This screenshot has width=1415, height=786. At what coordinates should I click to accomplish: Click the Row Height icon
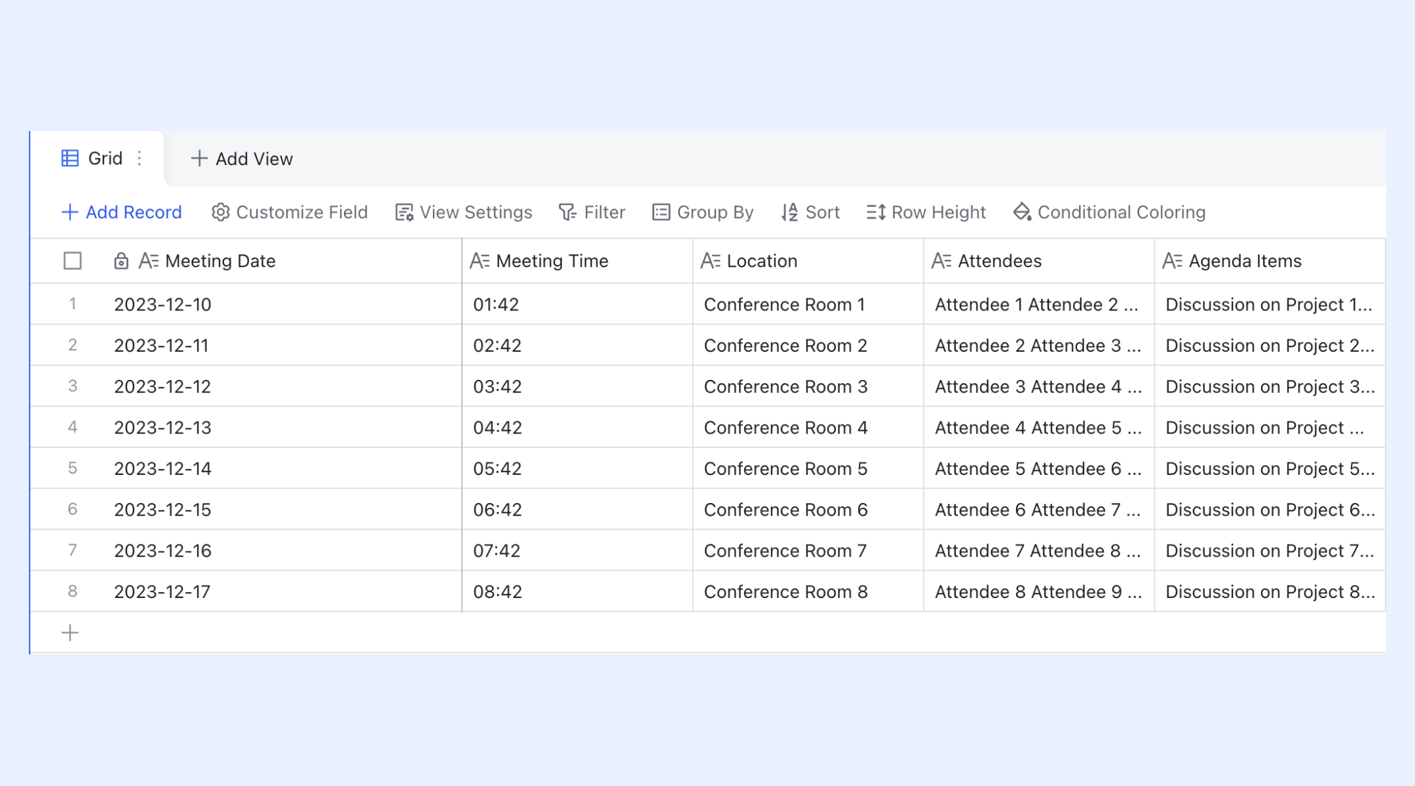pyautogui.click(x=876, y=212)
